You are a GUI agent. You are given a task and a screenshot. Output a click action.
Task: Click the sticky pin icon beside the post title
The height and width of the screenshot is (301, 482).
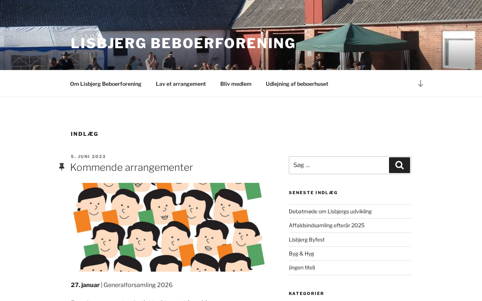(x=62, y=167)
